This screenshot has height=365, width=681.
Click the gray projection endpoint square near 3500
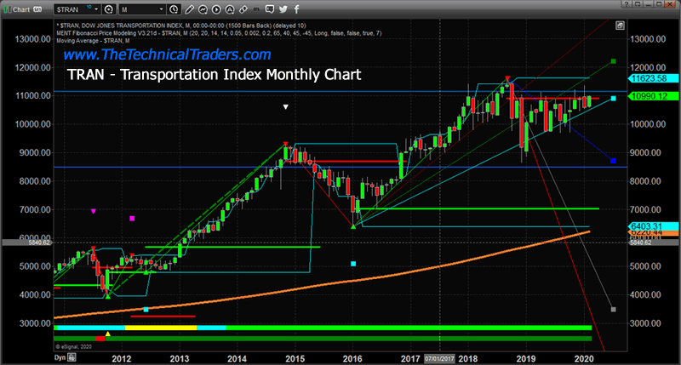coord(613,310)
